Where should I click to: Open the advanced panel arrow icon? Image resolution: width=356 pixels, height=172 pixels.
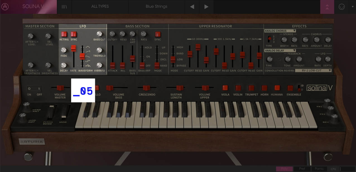pyautogui.click(x=327, y=7)
